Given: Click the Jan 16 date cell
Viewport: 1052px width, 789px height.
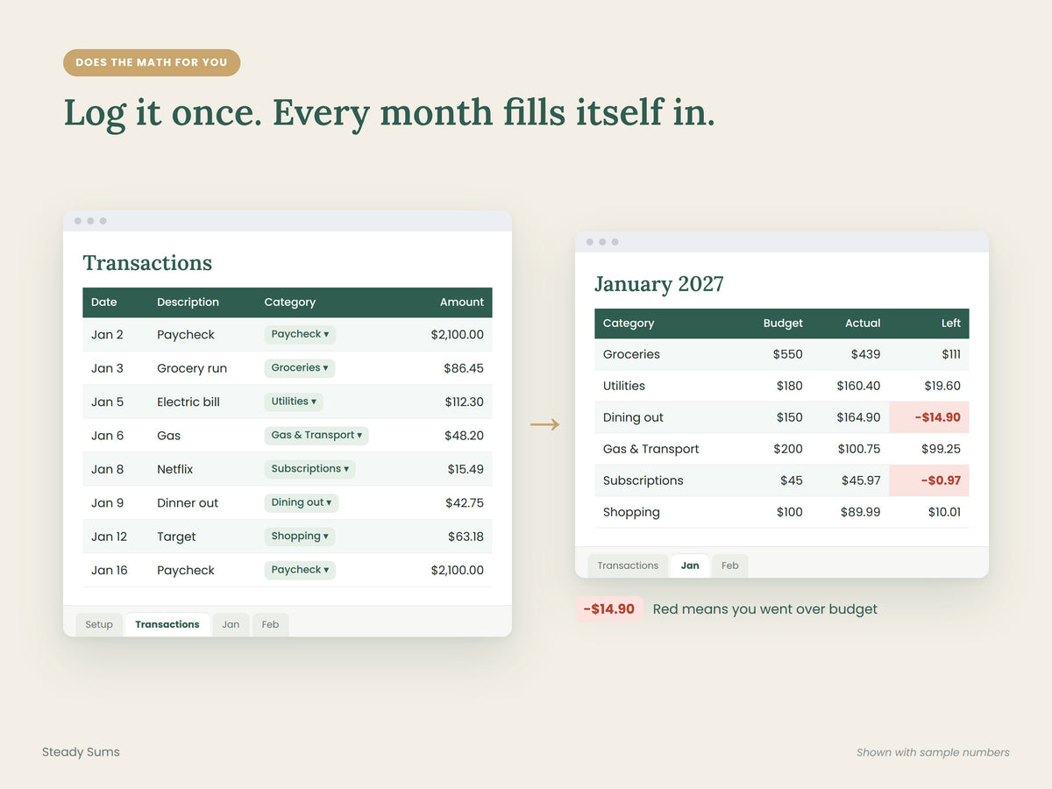Looking at the screenshot, I should [x=109, y=570].
